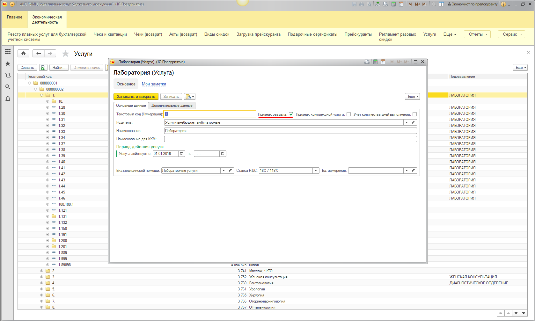Open Favorites star icon in left sidebar
Viewport: 535px width, 321px height.
[x=8, y=63]
